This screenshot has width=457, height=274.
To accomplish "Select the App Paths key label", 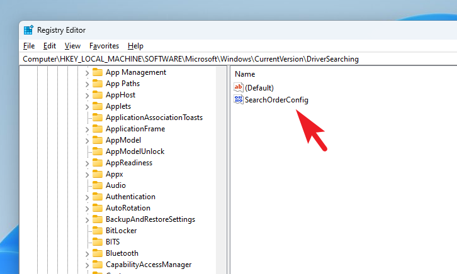I will coord(123,84).
